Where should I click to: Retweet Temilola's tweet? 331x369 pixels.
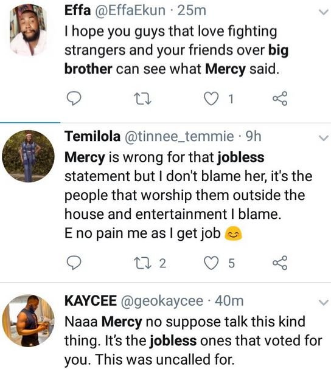click(x=142, y=263)
